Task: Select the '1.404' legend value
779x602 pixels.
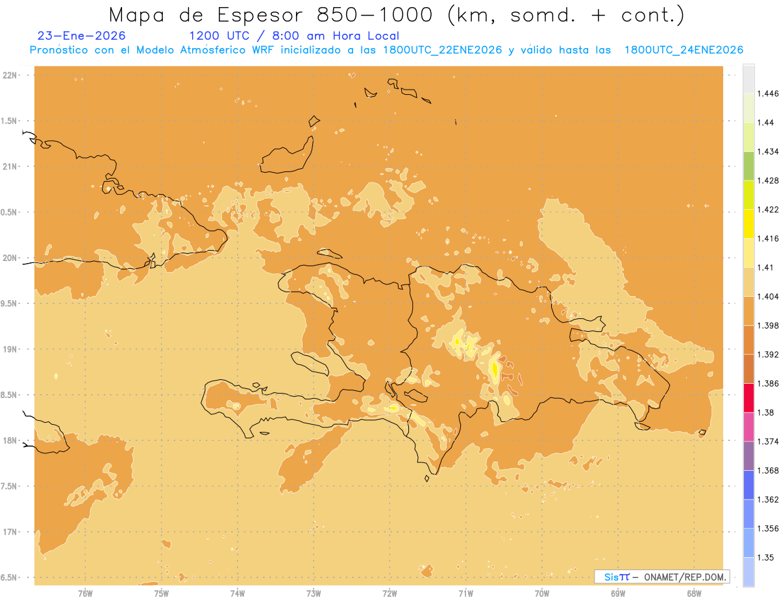Action: 768,296
